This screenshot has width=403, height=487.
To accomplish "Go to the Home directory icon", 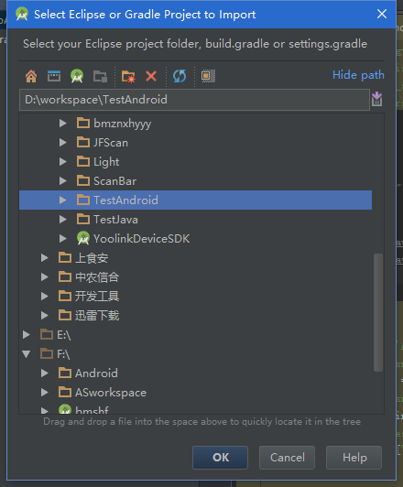I will click(31, 76).
